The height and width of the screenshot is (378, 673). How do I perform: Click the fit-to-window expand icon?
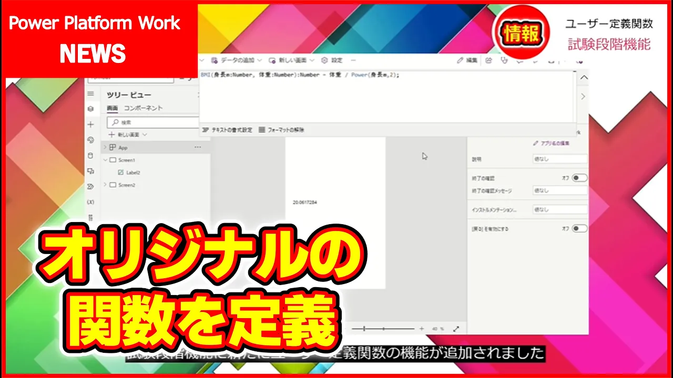(456, 329)
